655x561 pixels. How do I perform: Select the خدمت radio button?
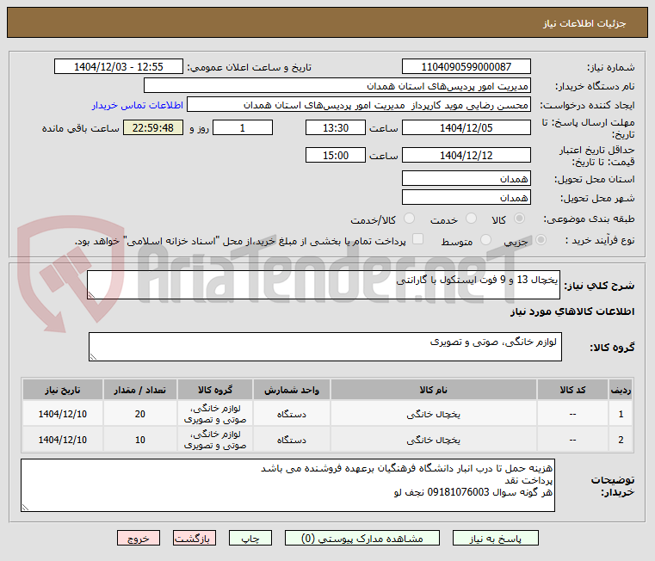(471, 218)
